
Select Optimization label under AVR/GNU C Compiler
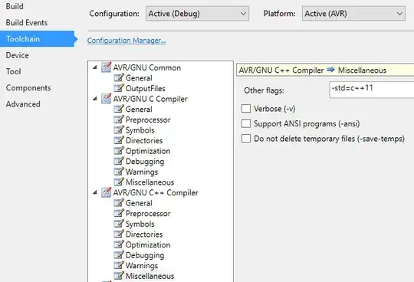(148, 151)
